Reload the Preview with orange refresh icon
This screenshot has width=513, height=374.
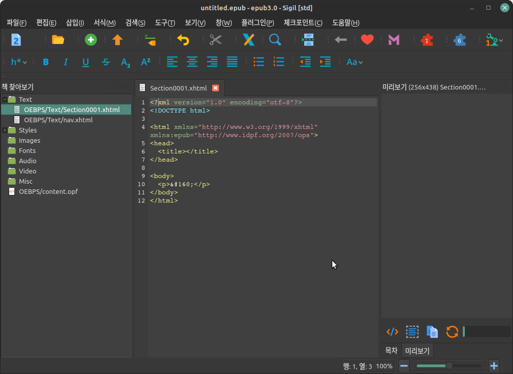[452, 332]
